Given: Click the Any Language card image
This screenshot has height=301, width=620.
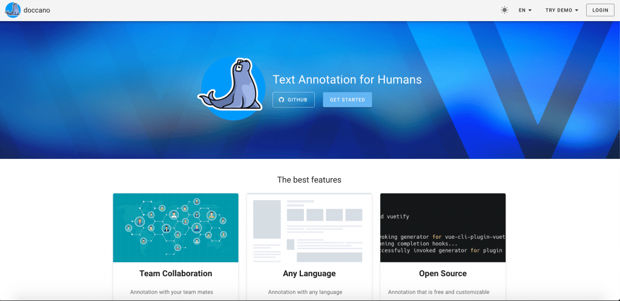Looking at the screenshot, I should click(x=309, y=228).
